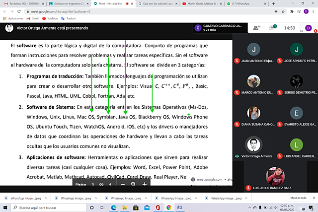Reload the Meet page
The width and height of the screenshot is (318, 212).
tap(19, 11)
